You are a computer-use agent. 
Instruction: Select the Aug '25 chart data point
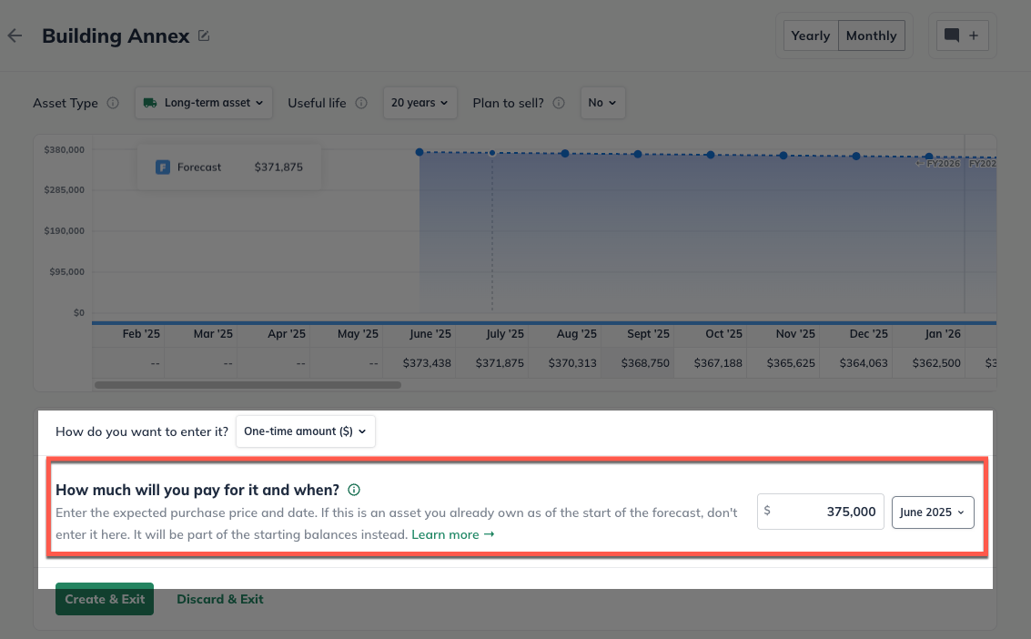pos(565,153)
